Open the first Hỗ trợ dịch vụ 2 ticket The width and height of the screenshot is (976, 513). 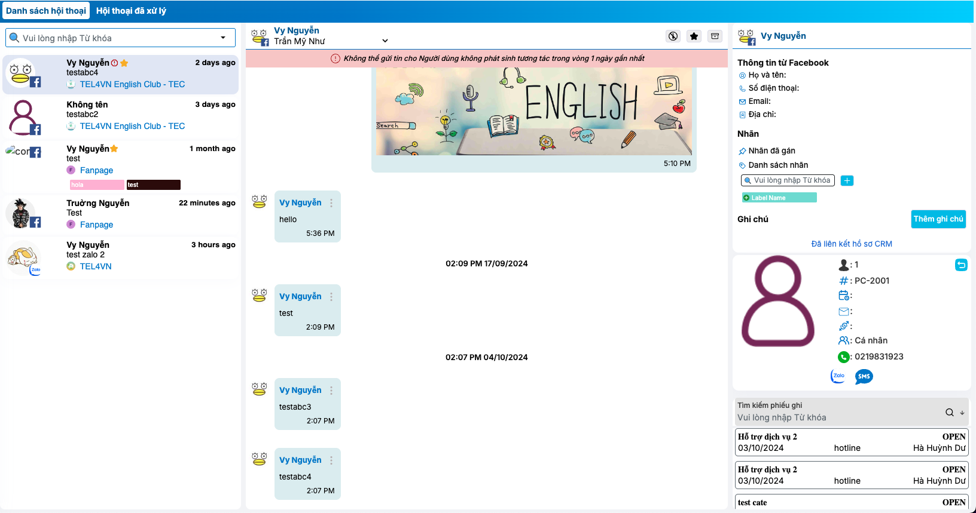tap(852, 443)
